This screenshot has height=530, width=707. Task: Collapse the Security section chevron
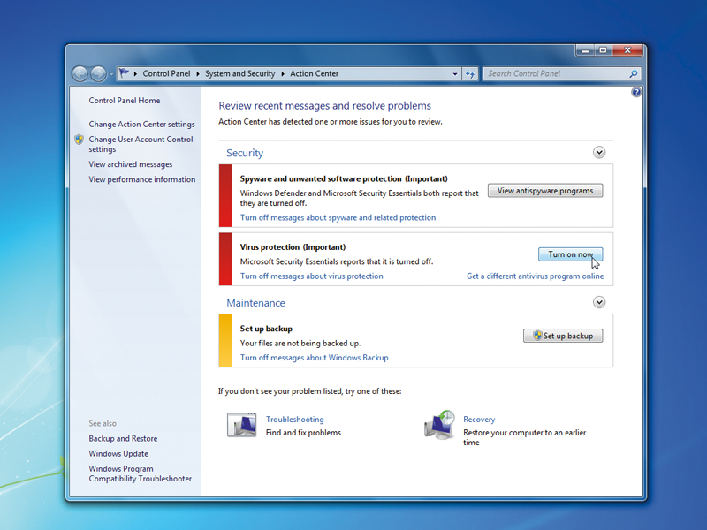pos(599,152)
